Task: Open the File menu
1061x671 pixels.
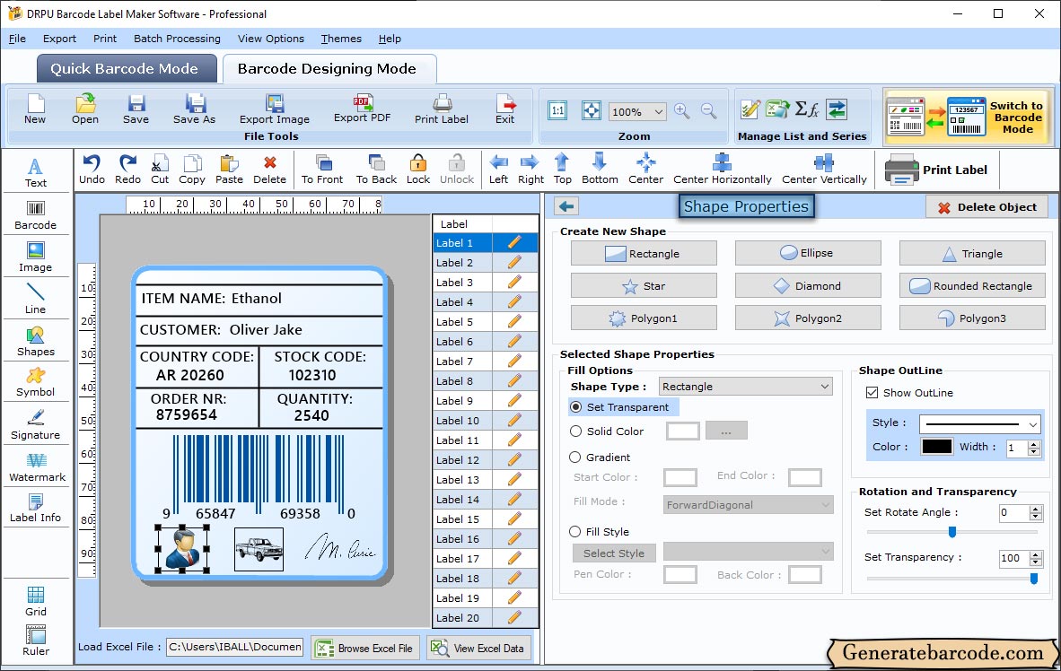Action: [x=17, y=39]
